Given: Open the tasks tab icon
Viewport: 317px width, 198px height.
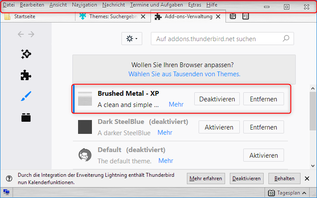Looking at the screenshot, I should [245, 16].
